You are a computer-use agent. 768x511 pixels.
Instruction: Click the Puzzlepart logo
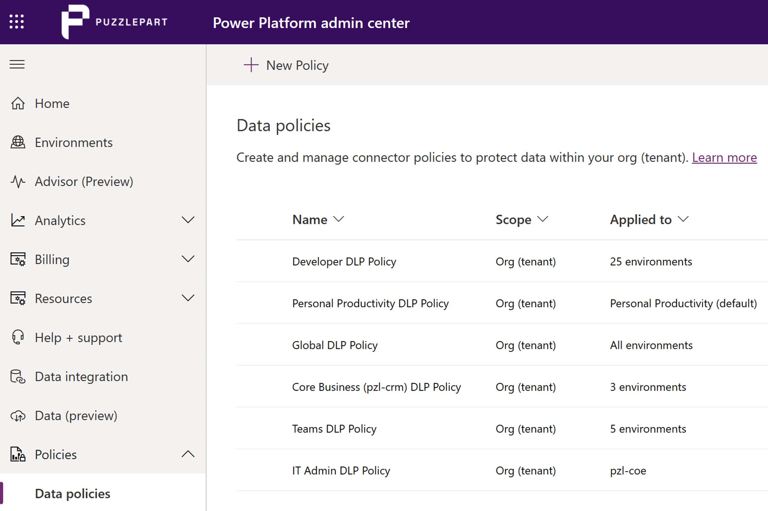pyautogui.click(x=114, y=22)
